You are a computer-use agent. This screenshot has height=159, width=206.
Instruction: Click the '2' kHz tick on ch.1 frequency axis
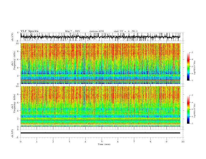pos(18,76)
